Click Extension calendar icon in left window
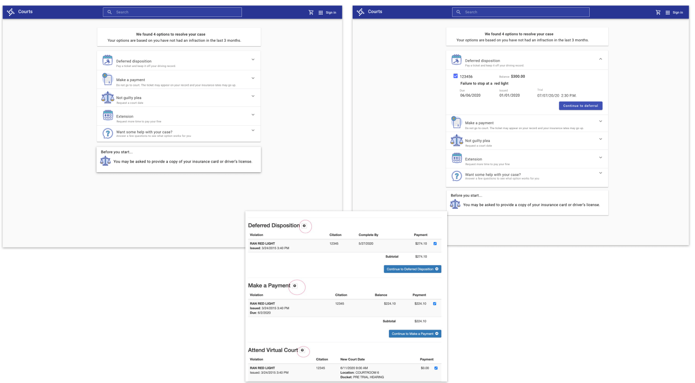 click(x=108, y=116)
